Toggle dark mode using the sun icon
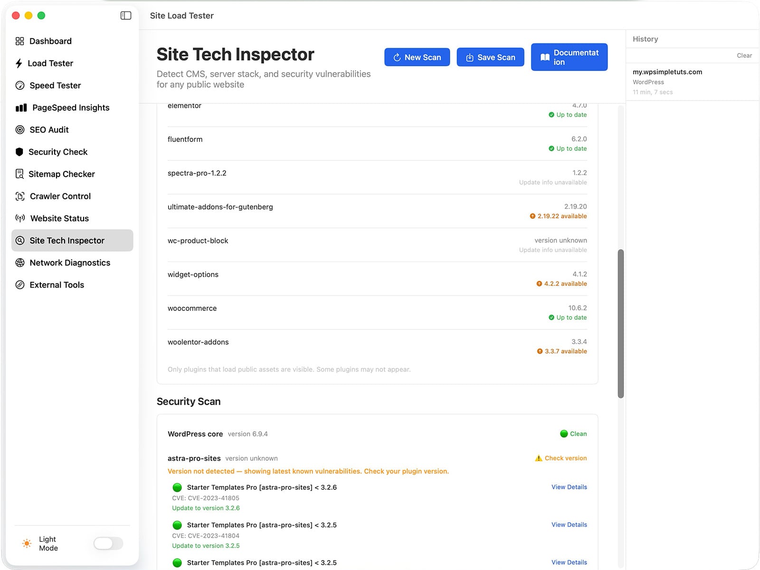 click(x=26, y=543)
